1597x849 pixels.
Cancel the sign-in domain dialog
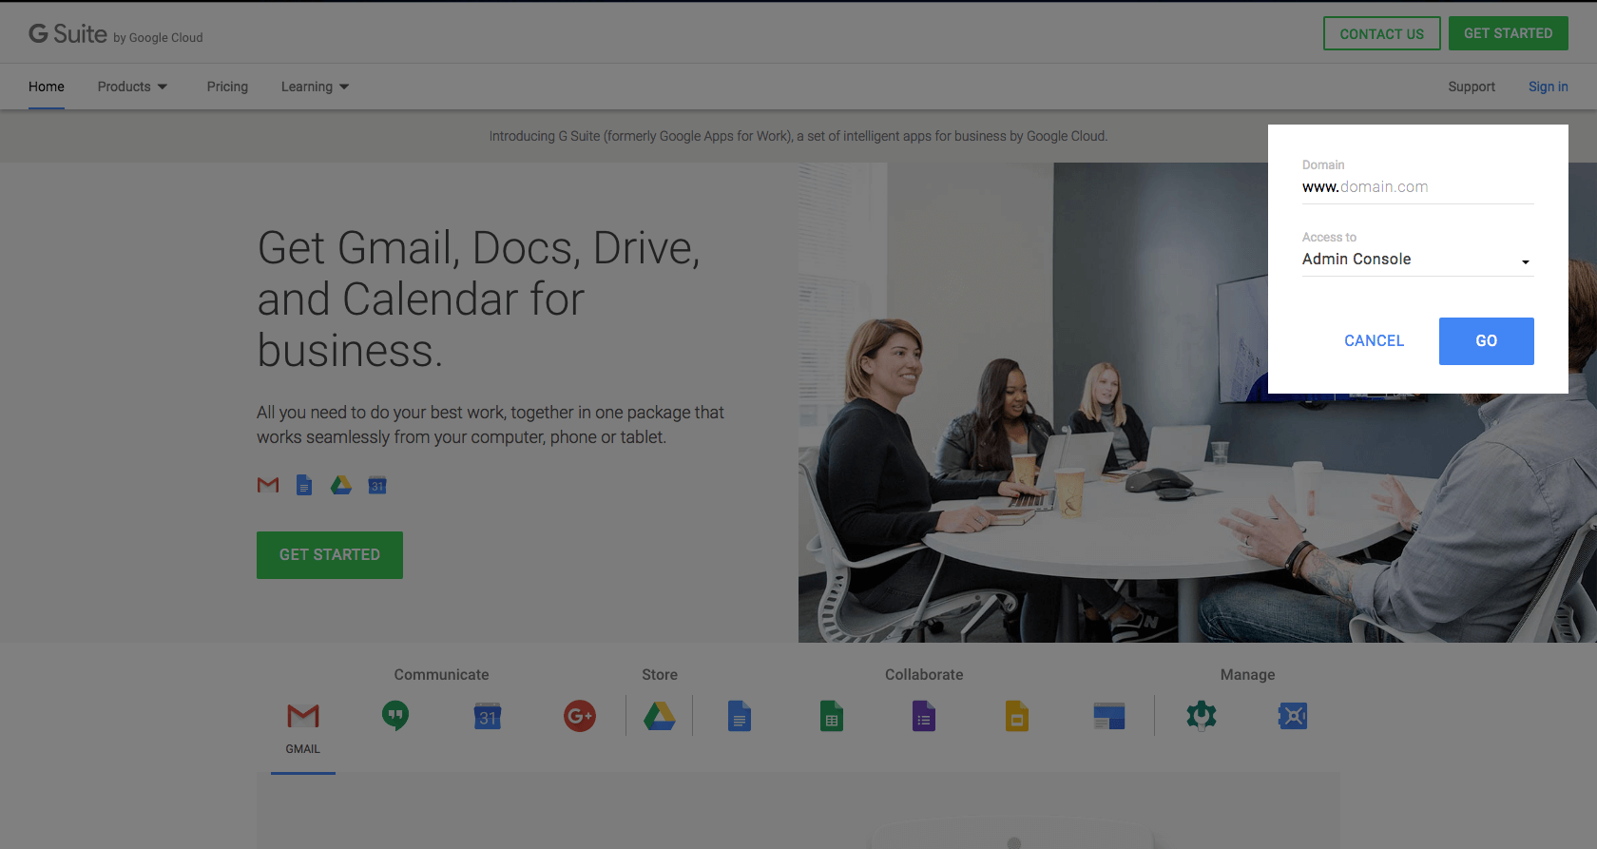pyautogui.click(x=1374, y=341)
